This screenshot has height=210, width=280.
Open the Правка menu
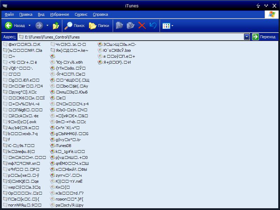click(x=26, y=14)
